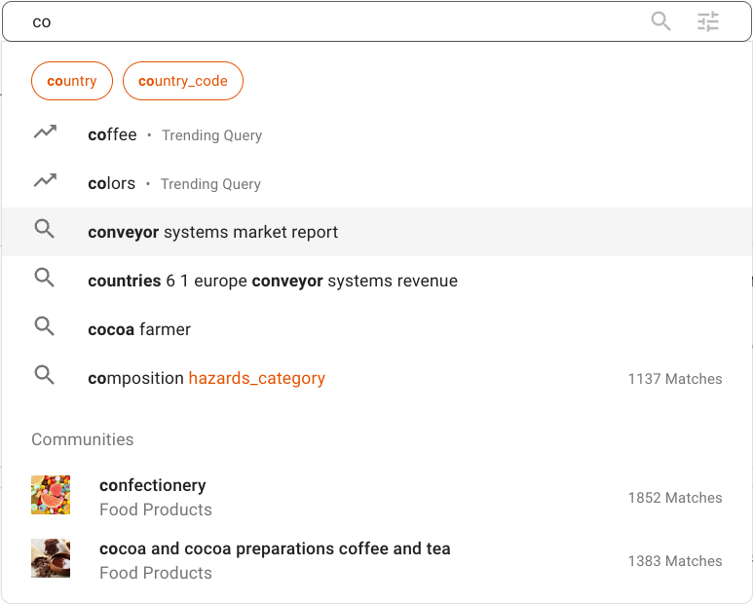Click the magnifier search icon in search bar
This screenshot has height=604, width=753.
coord(660,21)
